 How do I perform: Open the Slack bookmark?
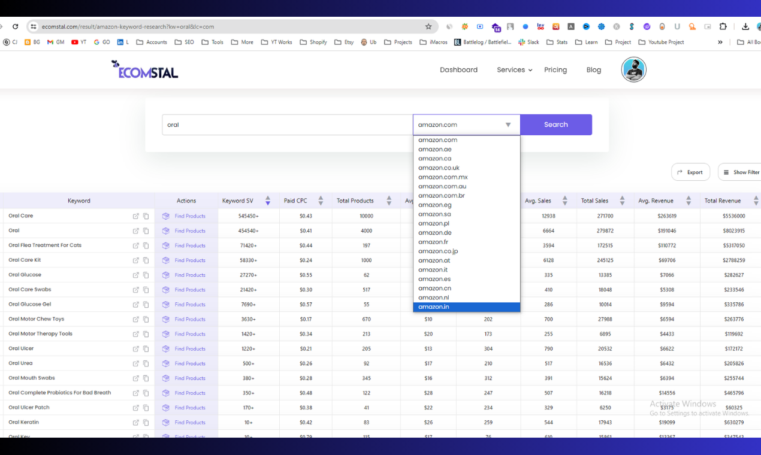[x=529, y=42]
